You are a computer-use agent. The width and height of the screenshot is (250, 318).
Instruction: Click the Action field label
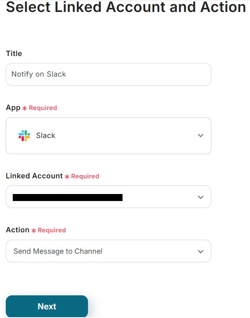pyautogui.click(x=18, y=230)
